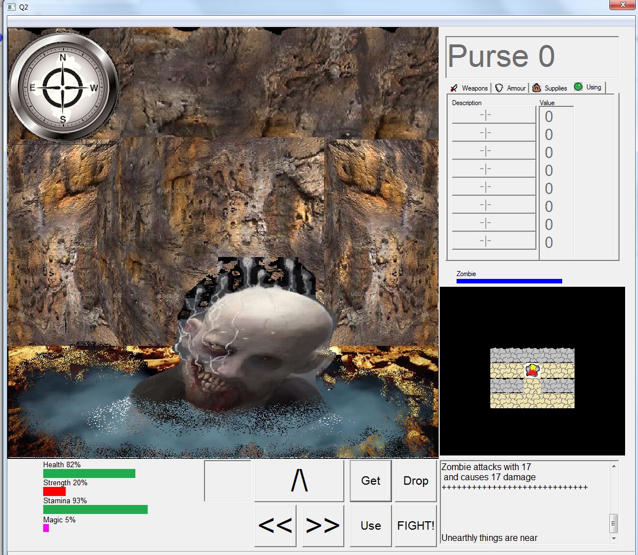Click the forward movement arrow icon
Viewport: 638px width, 555px height.
[x=299, y=481]
